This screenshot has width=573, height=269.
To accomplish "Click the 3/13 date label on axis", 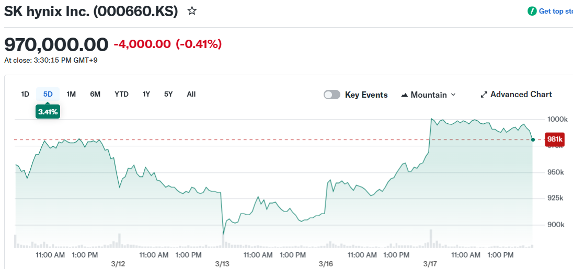I will point(222,264).
